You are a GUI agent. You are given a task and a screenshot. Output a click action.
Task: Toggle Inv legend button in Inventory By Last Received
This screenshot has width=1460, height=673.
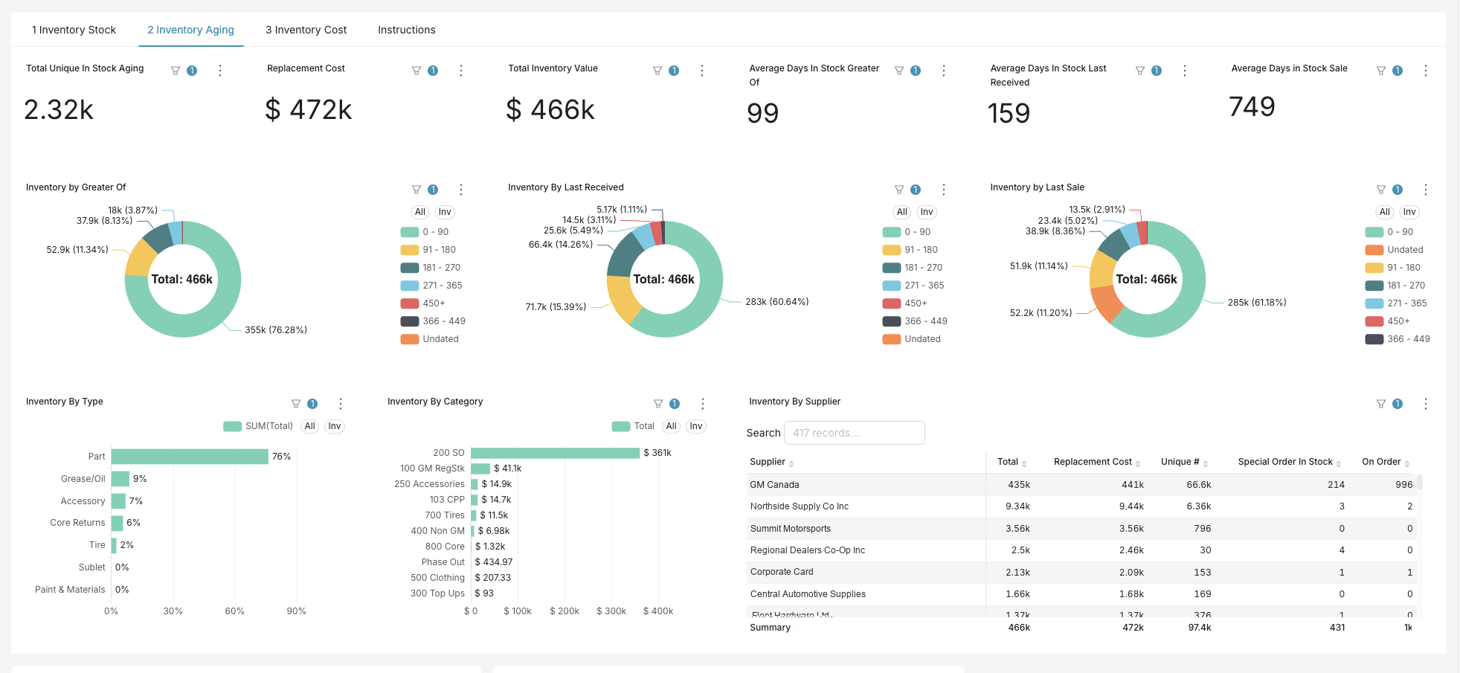(927, 212)
